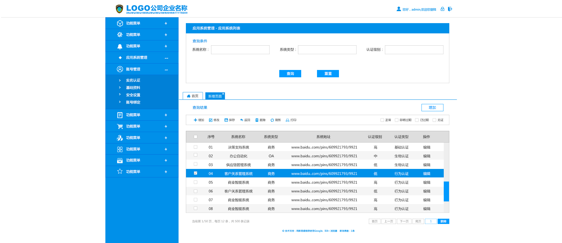Click the 保存 save icon in the toolbar
Viewport: 562px width, 243px height.
coord(226,120)
